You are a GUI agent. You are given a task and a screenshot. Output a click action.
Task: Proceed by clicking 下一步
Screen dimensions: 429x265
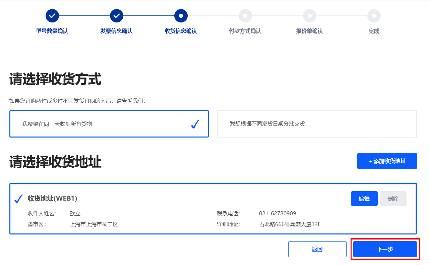(385, 249)
